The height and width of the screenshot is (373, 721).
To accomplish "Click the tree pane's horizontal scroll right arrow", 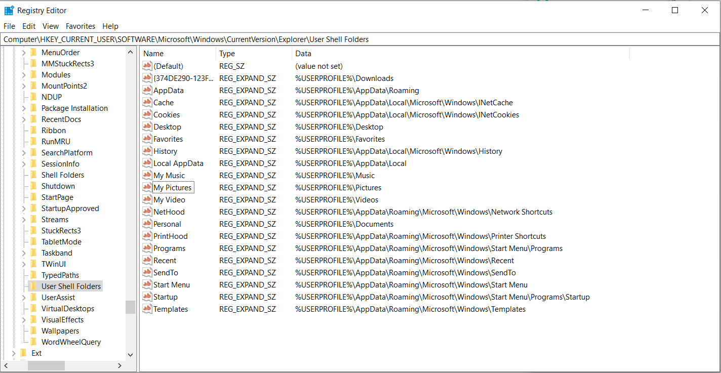I will (119, 365).
